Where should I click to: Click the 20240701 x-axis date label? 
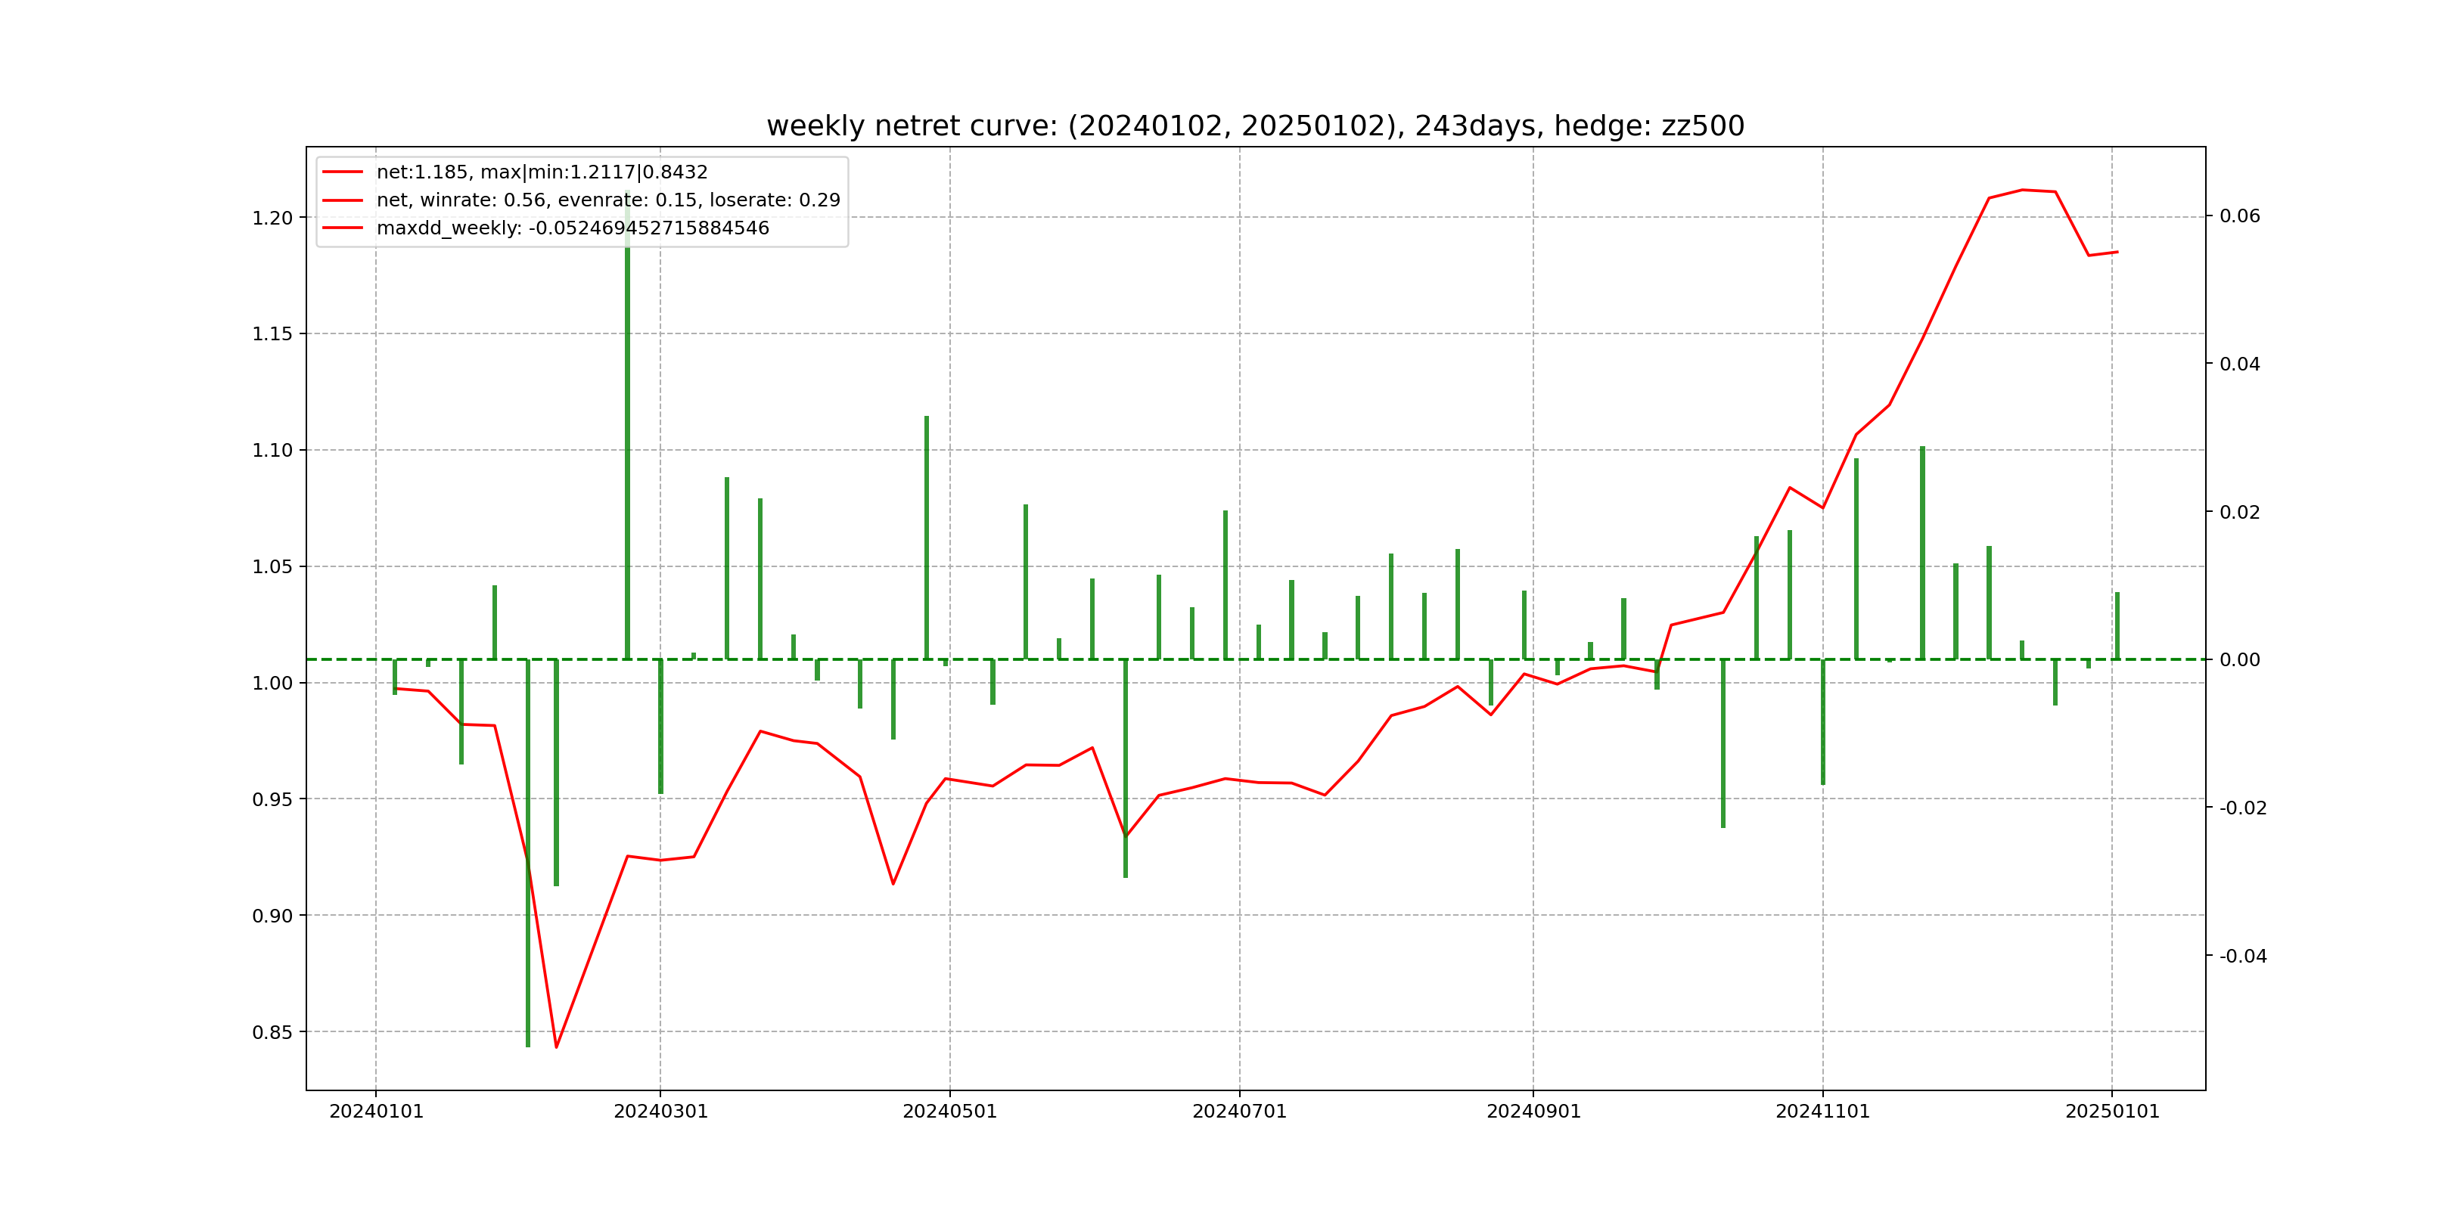[1239, 1112]
